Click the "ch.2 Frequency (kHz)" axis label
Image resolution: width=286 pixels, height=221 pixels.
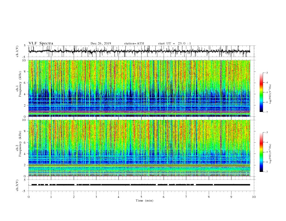click(19, 143)
